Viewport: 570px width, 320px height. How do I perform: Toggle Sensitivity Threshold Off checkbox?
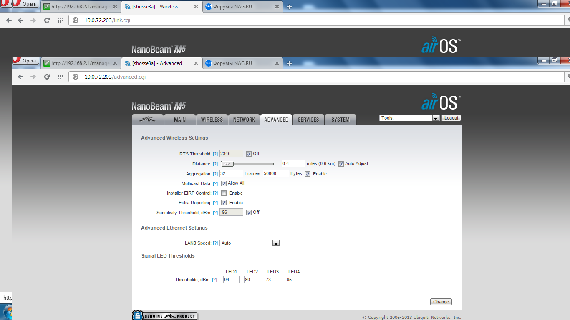point(249,212)
